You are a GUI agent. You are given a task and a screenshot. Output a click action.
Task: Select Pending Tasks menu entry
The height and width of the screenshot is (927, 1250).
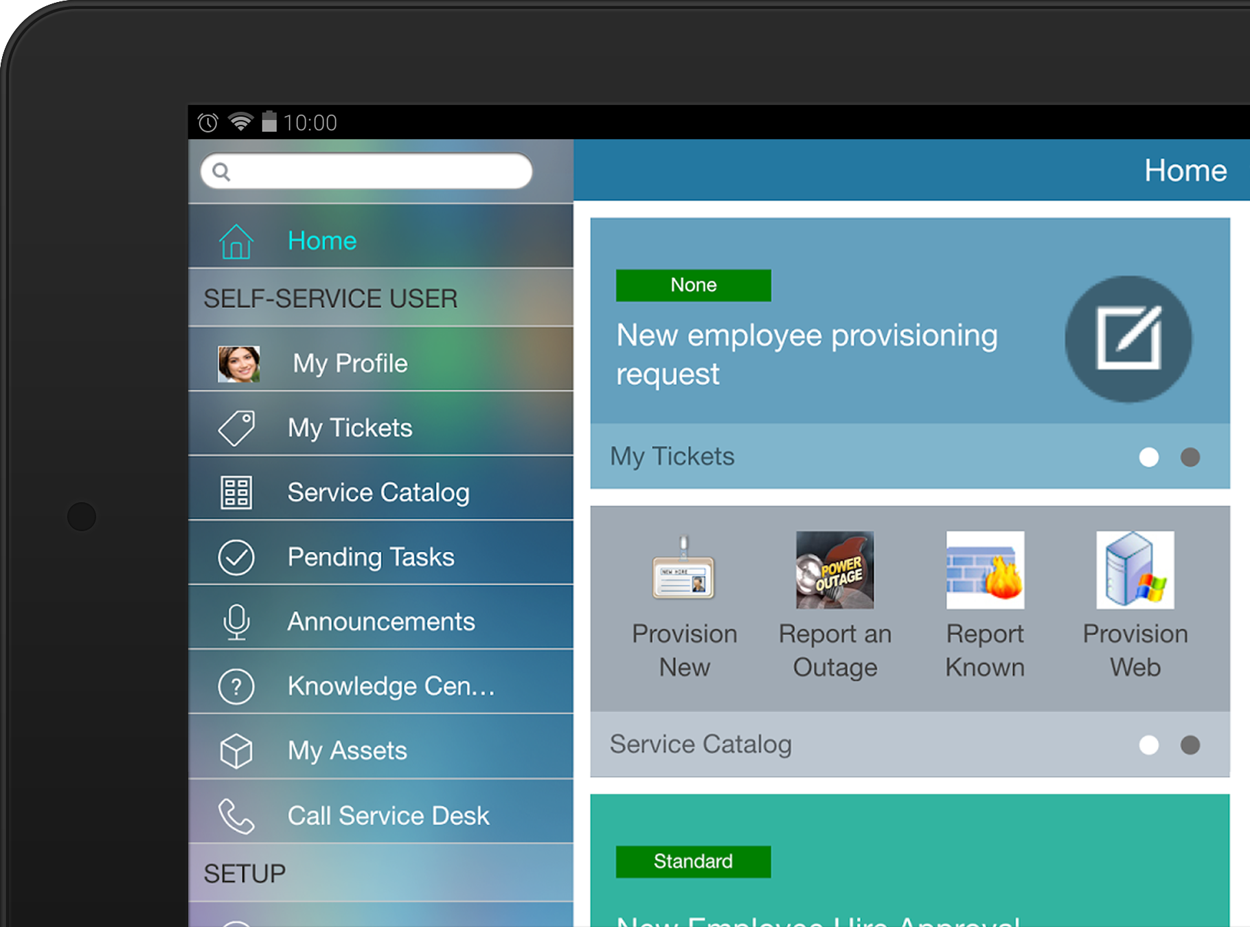coord(380,553)
